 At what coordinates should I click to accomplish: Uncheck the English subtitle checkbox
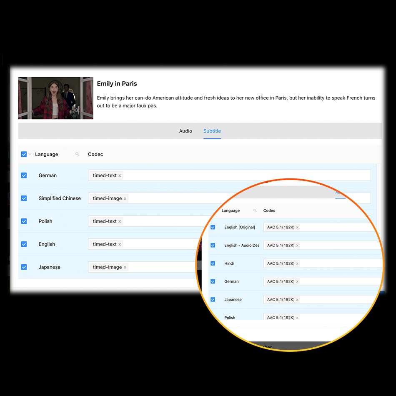click(x=24, y=244)
